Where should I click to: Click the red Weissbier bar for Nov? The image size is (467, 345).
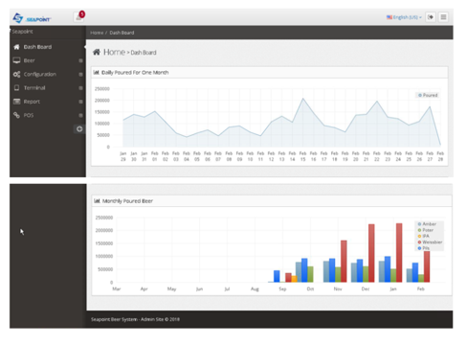click(344, 262)
